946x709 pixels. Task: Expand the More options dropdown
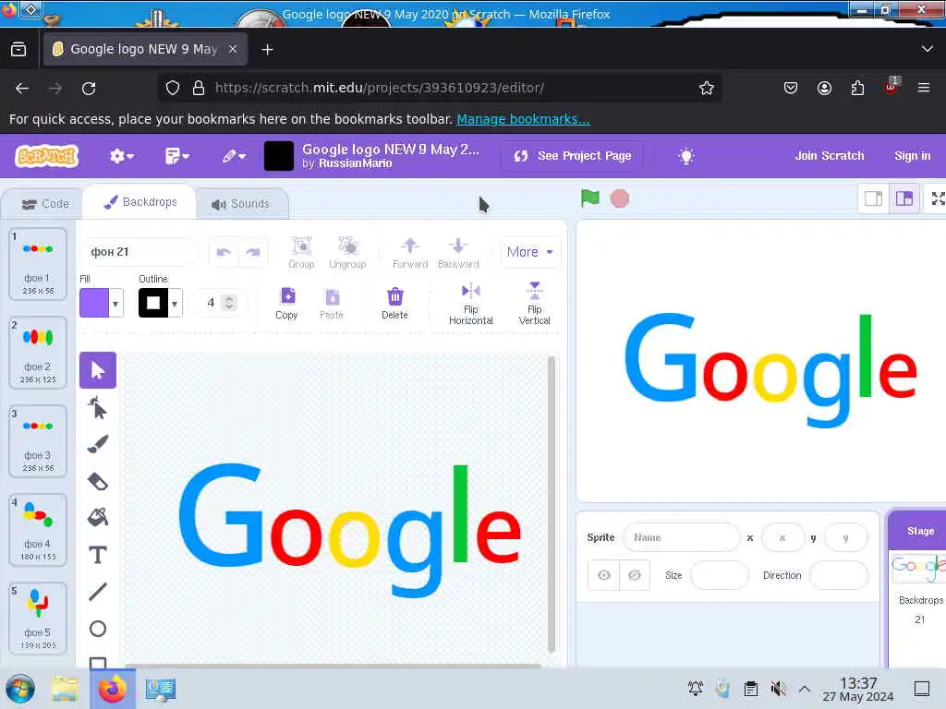[529, 252]
